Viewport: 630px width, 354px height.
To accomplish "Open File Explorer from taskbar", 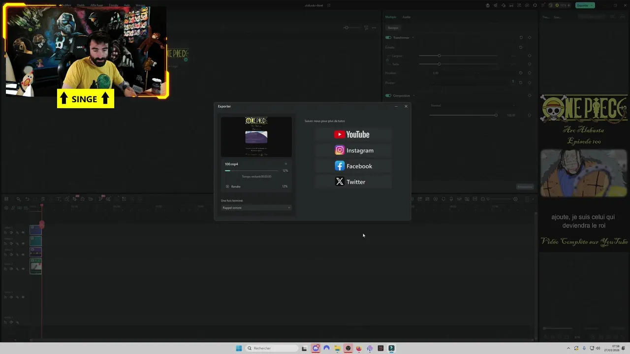I will pos(337,348).
